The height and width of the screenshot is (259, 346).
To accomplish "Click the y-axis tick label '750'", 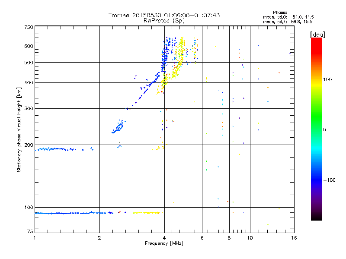I will point(29,27).
